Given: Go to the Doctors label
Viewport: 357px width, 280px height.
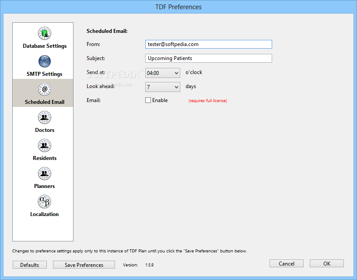Looking at the screenshot, I should (45, 130).
